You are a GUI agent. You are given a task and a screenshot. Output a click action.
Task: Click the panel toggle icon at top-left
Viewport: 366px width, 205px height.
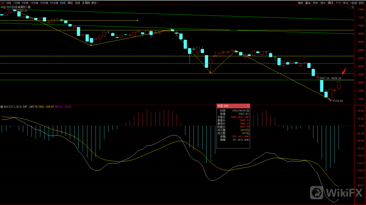tap(3, 3)
